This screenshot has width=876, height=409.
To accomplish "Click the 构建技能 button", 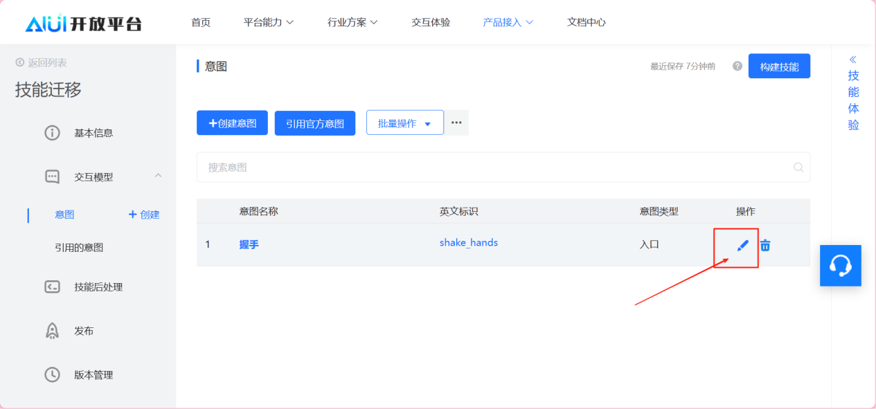I will pos(779,66).
